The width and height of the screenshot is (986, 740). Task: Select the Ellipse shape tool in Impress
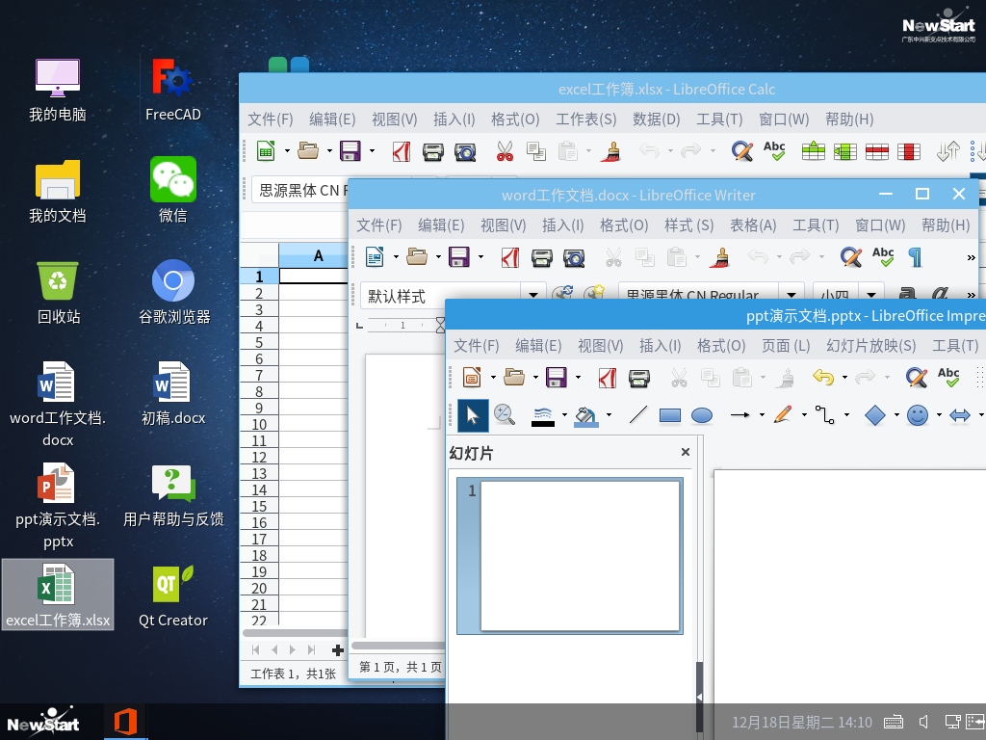(702, 415)
